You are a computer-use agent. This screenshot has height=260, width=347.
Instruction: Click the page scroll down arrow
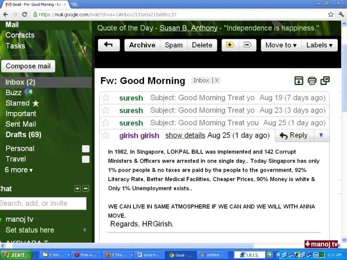click(x=344, y=240)
